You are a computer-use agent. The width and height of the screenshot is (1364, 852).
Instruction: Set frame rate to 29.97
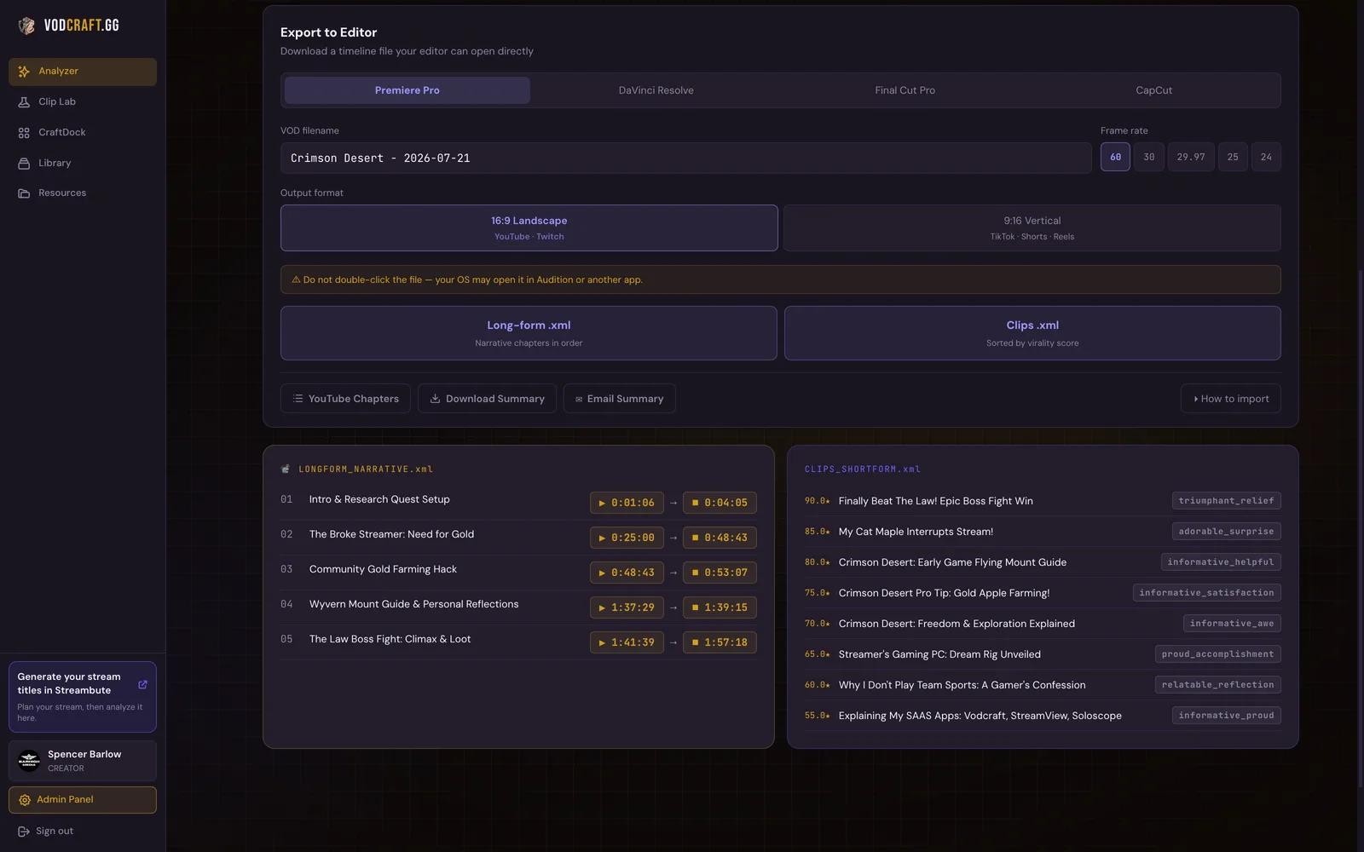tap(1191, 157)
